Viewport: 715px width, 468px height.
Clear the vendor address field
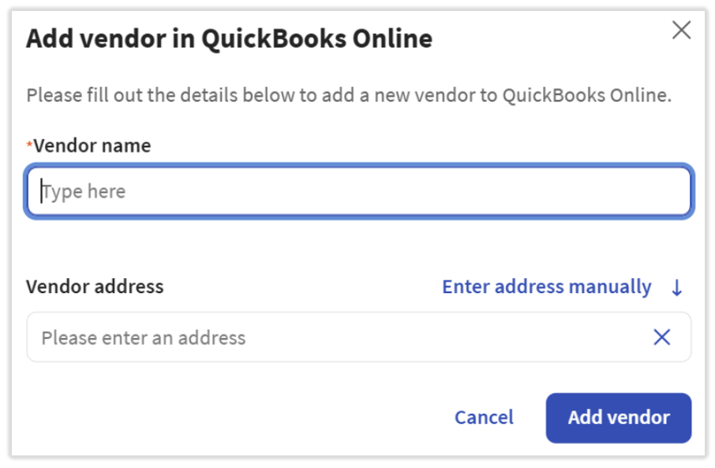[x=661, y=337]
